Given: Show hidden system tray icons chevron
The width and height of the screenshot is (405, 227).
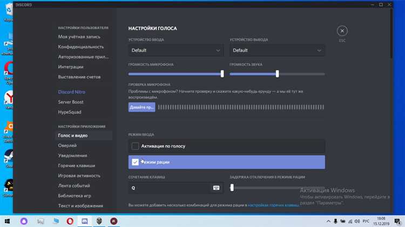Looking at the screenshot, I should tap(328, 221).
